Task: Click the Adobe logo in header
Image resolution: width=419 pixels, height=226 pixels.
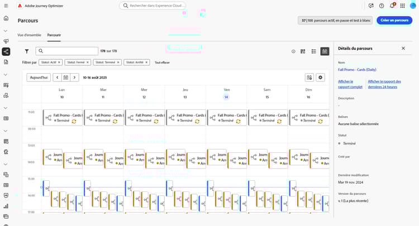Action: (20, 6)
